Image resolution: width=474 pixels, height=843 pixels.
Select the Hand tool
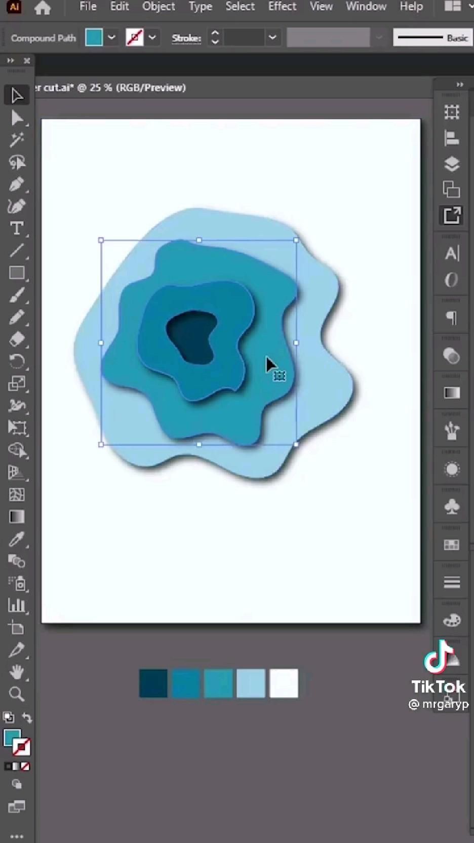point(17,672)
